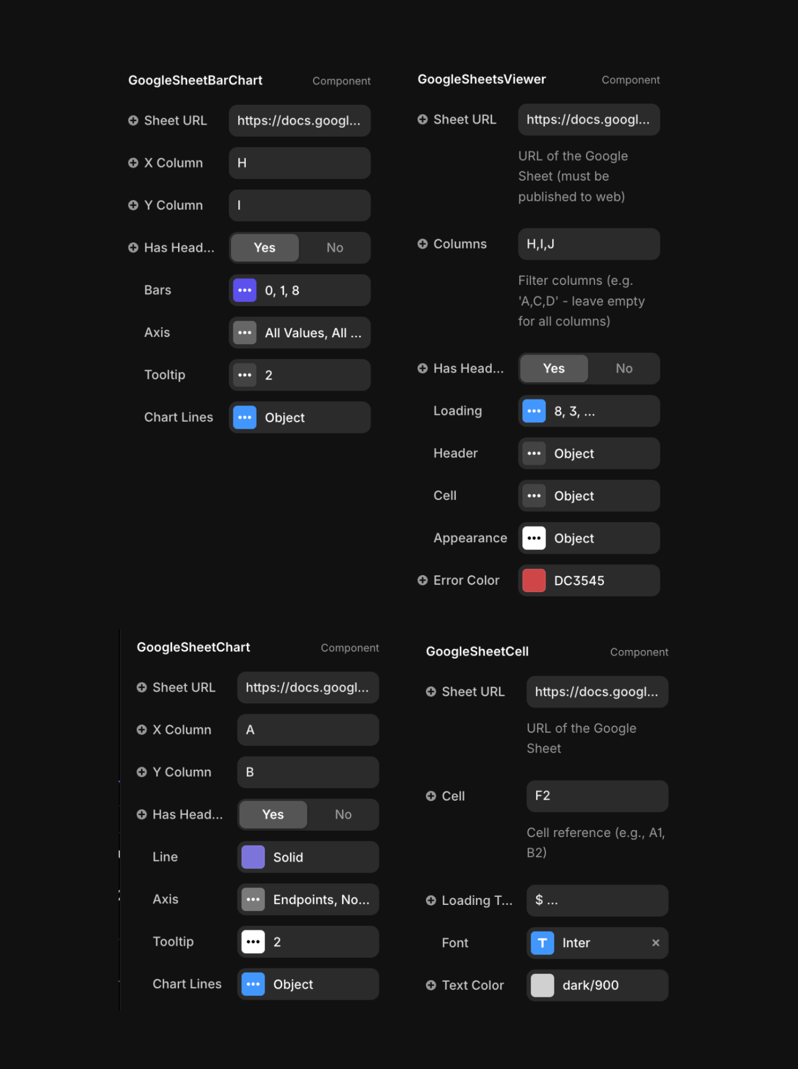Click the Font type icon next to Inter

tap(542, 943)
